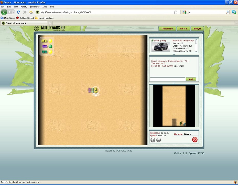Select the purple car in racer list
The width and height of the screenshot is (238, 185).
click(x=45, y=46)
